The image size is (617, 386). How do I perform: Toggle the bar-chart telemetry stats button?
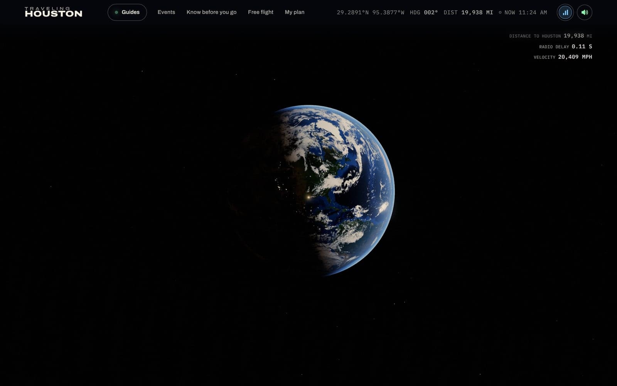click(565, 12)
